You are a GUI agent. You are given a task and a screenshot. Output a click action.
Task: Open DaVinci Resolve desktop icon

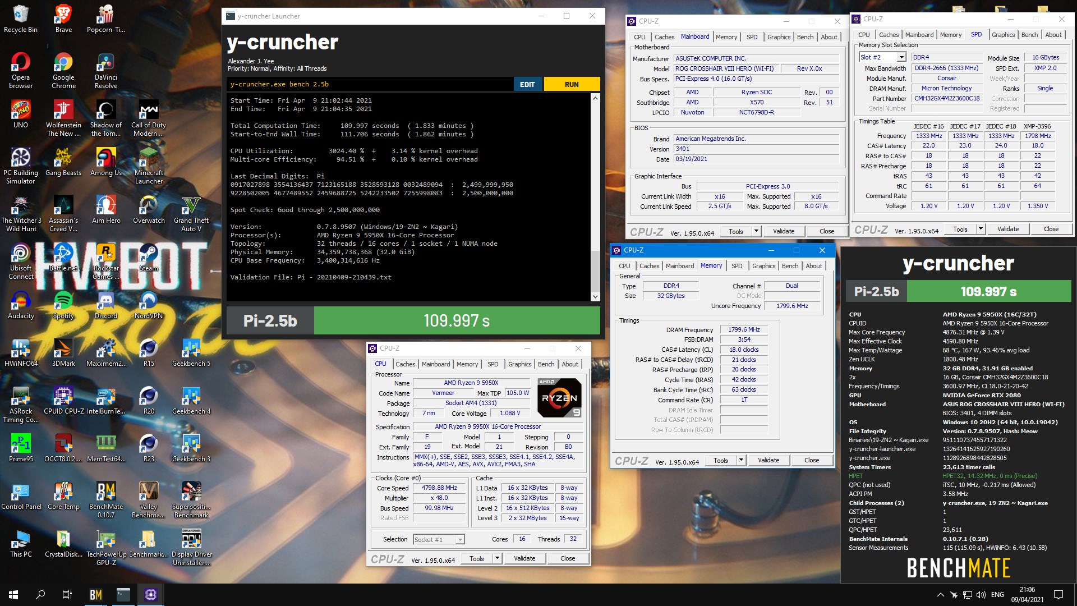[x=106, y=70]
